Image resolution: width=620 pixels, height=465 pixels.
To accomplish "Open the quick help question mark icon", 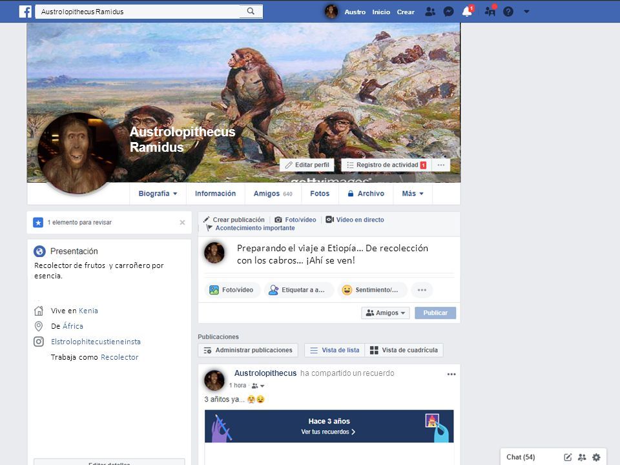I will [x=508, y=12].
